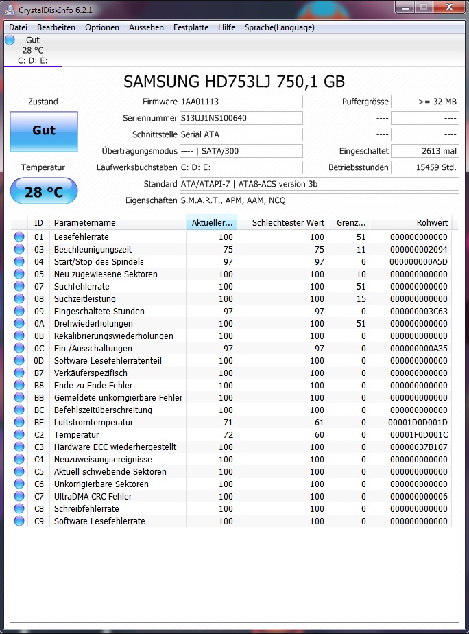The image size is (469, 634).
Task: Click raw value 00000037B107
Action: tap(418, 447)
